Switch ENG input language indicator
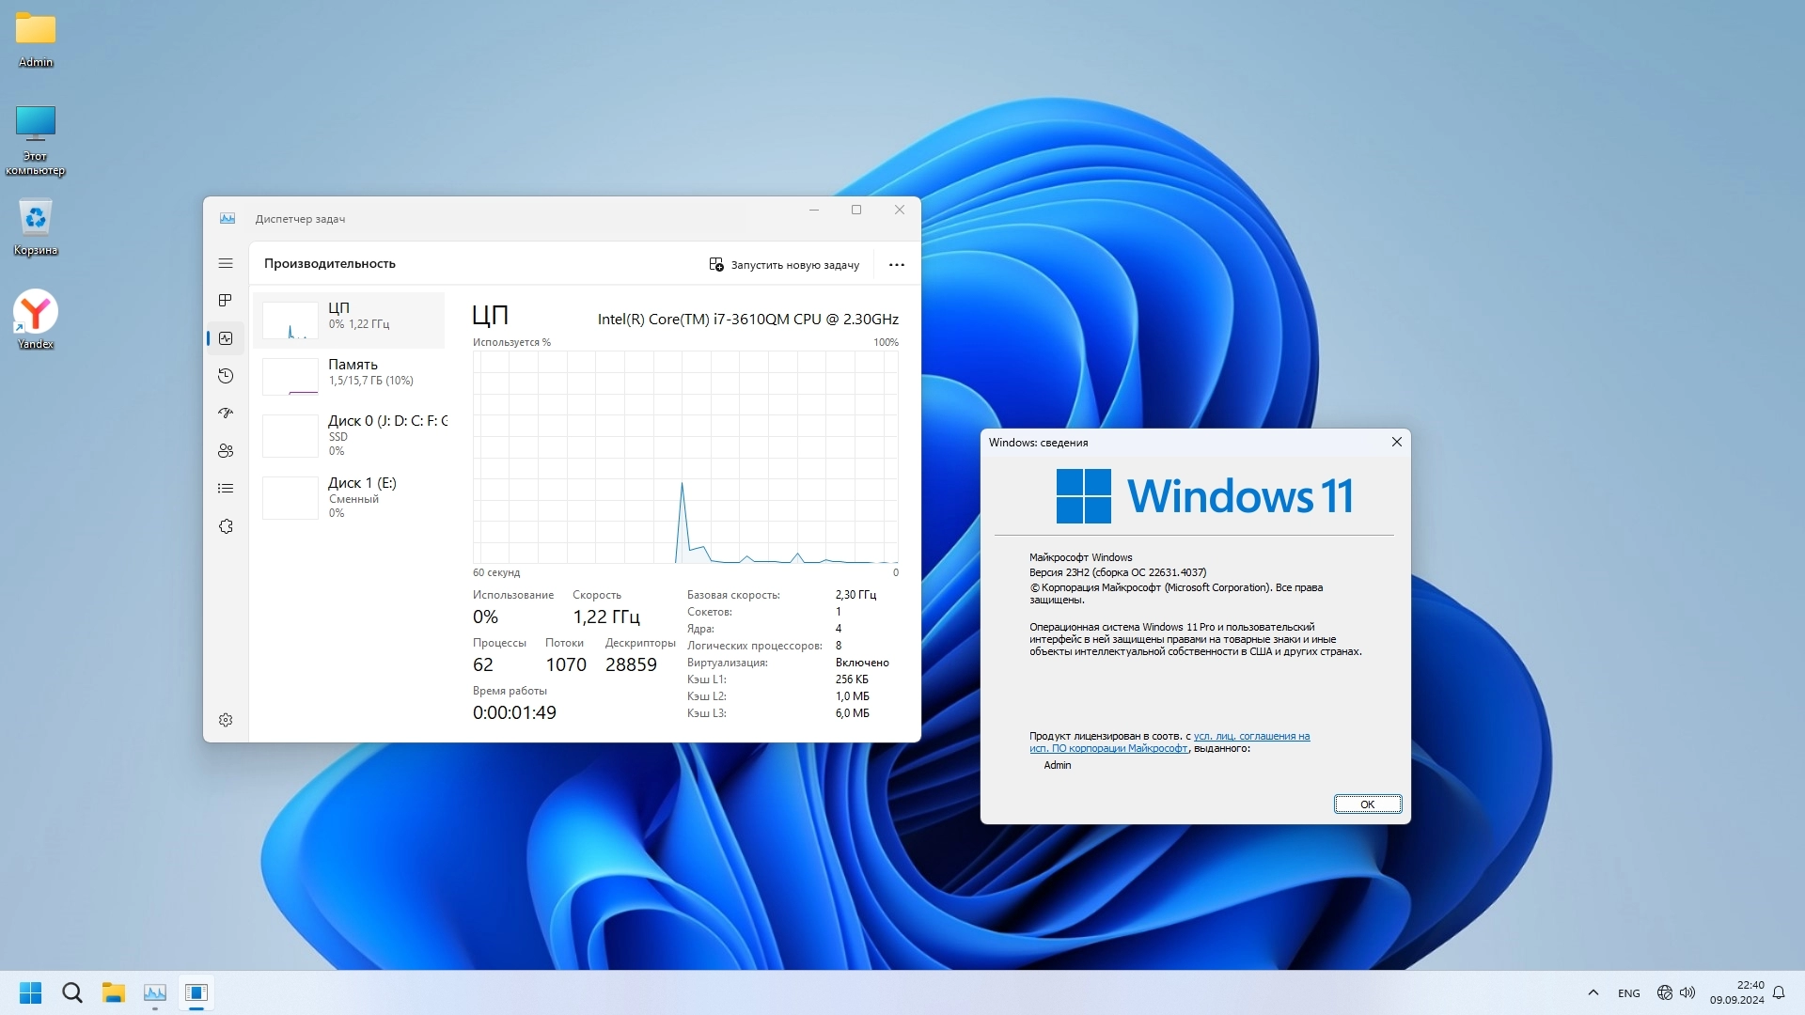 pyautogui.click(x=1628, y=993)
